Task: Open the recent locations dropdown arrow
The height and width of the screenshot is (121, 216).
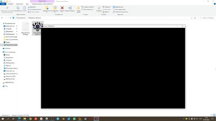Action: 8,18
